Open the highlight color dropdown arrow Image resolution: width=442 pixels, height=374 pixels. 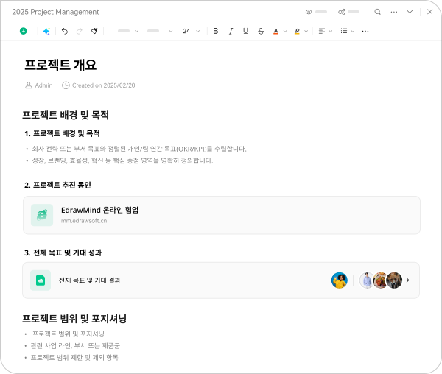[306, 31]
